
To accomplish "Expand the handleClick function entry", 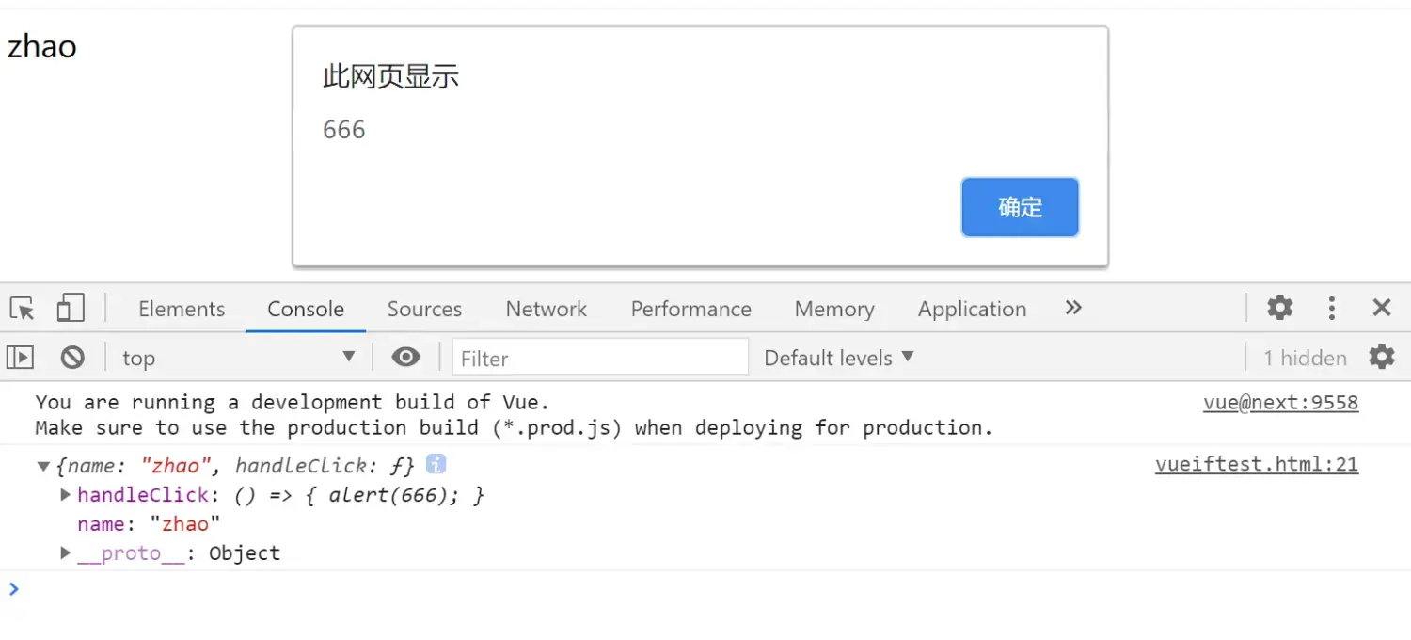I will (65, 494).
